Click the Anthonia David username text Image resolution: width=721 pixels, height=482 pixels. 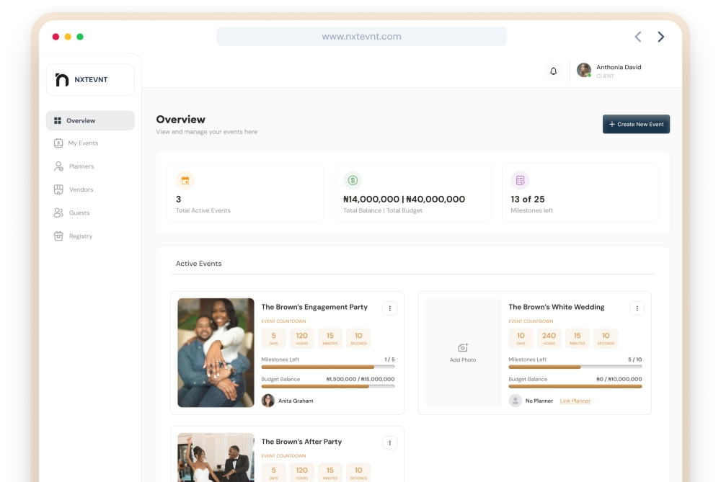click(619, 67)
